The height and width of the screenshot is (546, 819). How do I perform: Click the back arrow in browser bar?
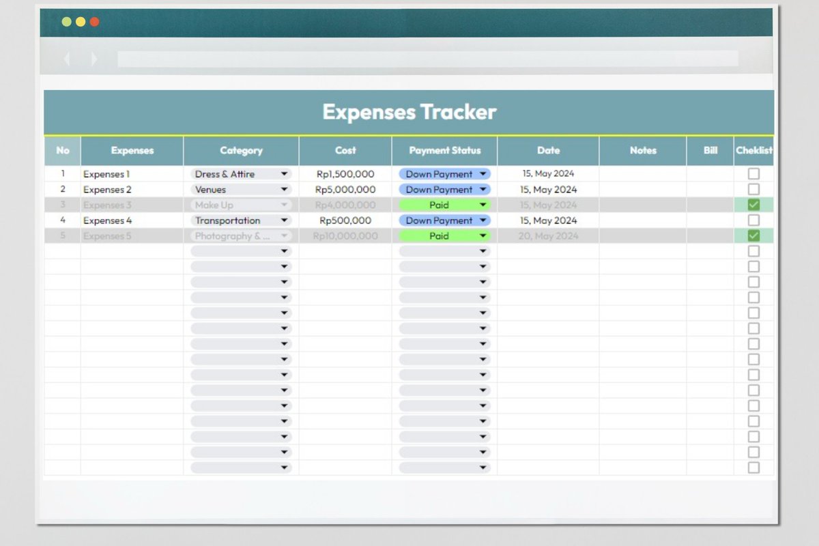[66, 59]
